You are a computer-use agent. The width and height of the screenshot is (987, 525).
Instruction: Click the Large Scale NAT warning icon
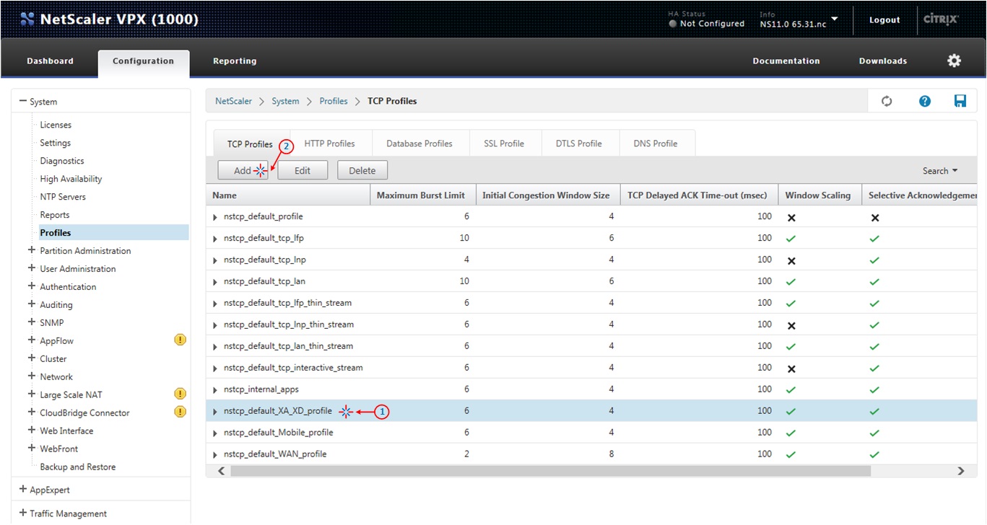pos(181,394)
